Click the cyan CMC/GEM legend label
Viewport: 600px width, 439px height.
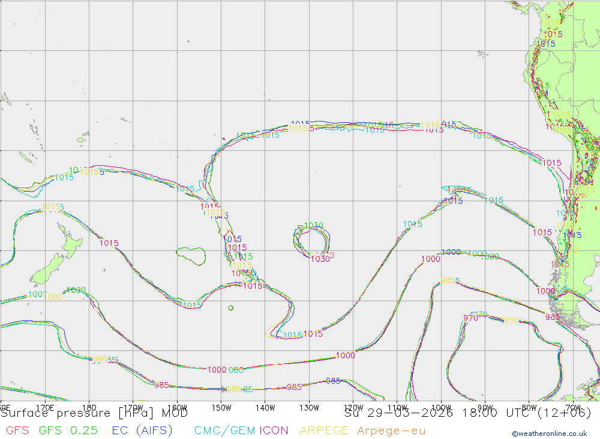[x=224, y=431]
